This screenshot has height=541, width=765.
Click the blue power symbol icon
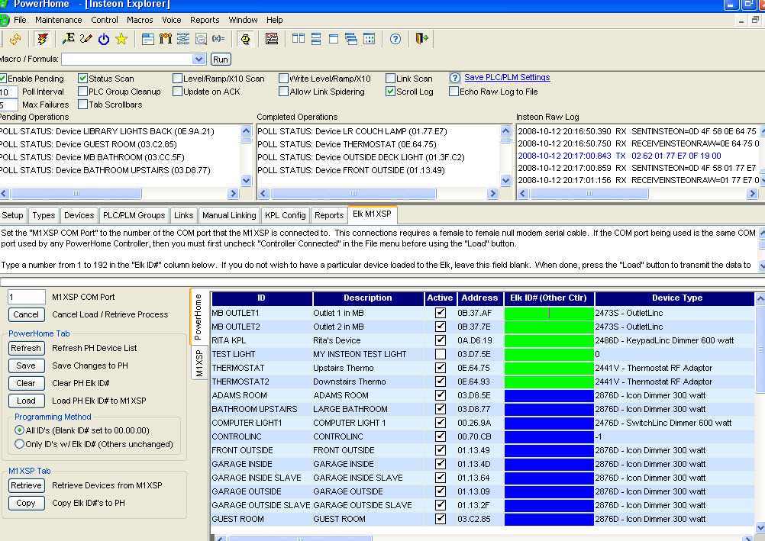(x=103, y=39)
